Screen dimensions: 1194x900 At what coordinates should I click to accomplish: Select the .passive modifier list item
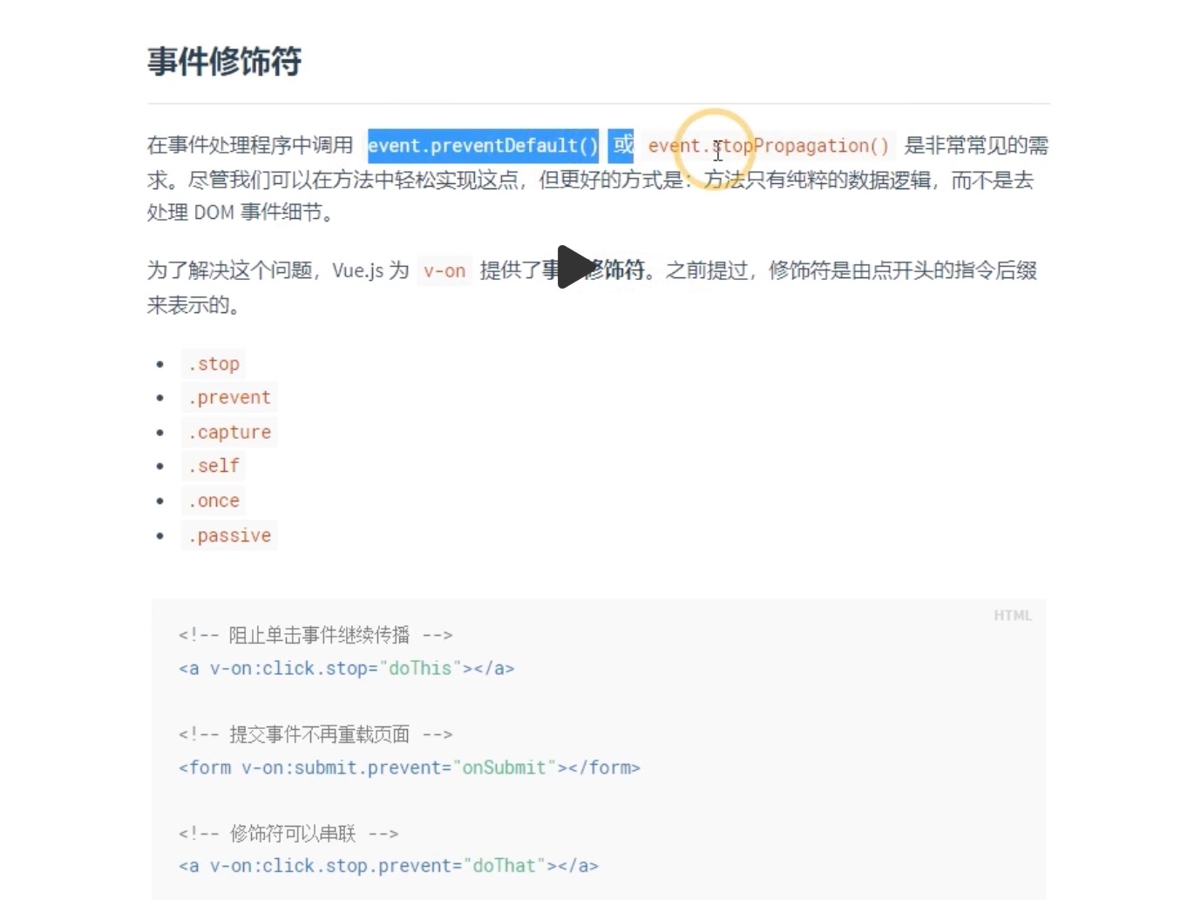tap(230, 535)
